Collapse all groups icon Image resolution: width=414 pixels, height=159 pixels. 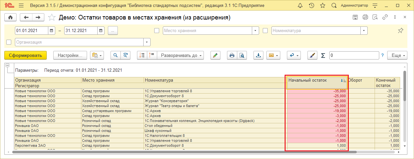coord(142,55)
